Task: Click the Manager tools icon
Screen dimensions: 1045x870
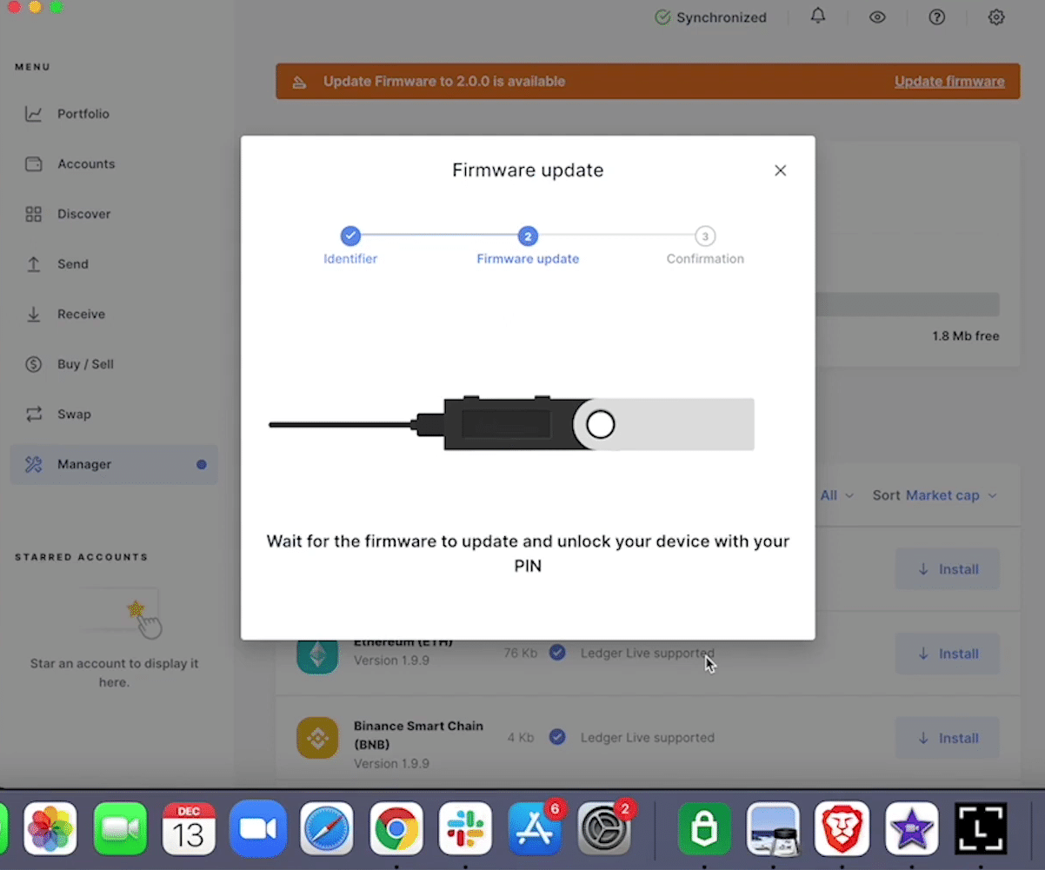Action: 34,465
